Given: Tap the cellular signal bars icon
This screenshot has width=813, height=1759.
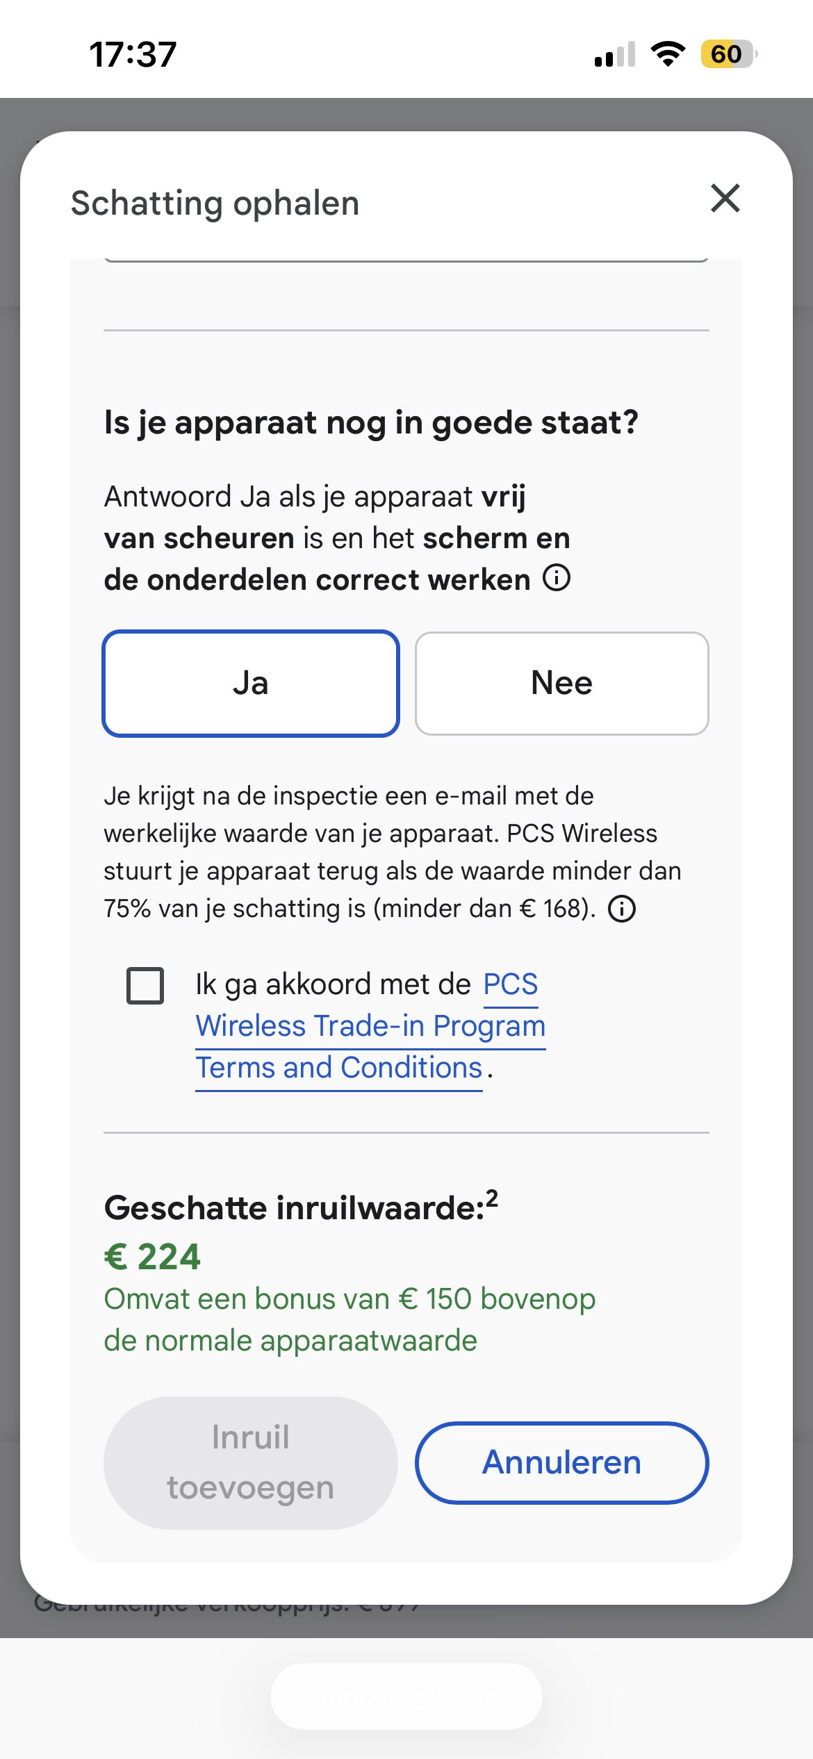Looking at the screenshot, I should coord(615,54).
